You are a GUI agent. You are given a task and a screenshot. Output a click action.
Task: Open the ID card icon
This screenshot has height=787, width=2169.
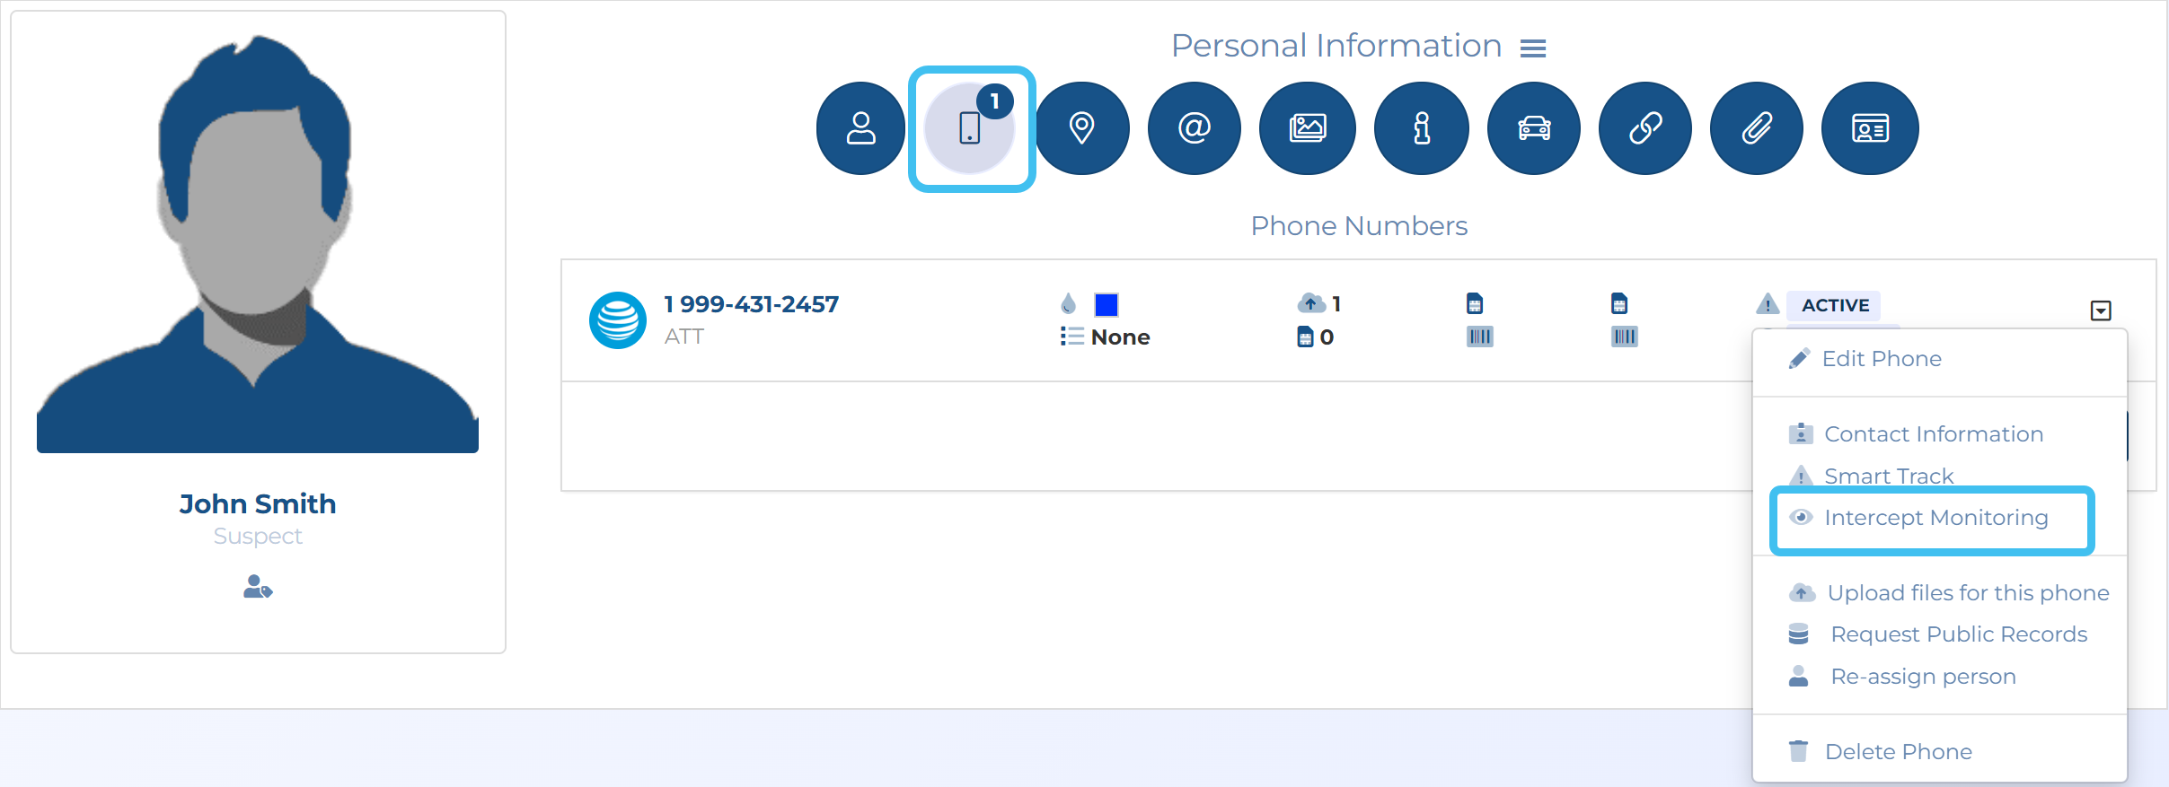tap(1870, 128)
